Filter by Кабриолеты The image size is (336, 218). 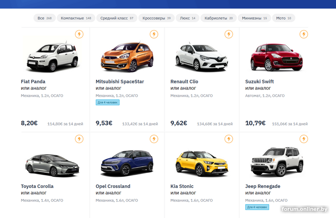click(x=218, y=18)
